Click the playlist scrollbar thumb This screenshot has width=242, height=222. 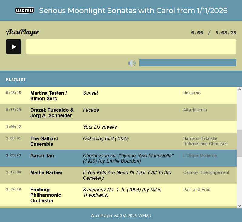coord(239,143)
